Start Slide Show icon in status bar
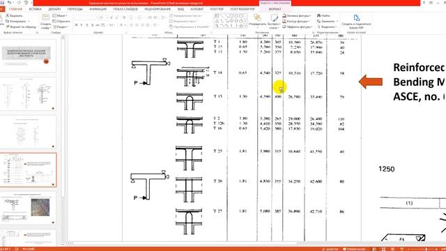The width and height of the screenshot is (446, 251). (x=401, y=249)
